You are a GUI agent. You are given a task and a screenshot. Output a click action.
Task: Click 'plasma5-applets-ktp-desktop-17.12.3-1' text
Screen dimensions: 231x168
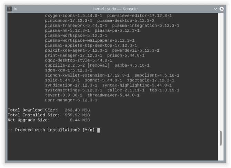click(x=91, y=46)
